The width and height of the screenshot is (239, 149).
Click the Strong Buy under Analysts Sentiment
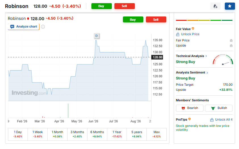click(186, 78)
